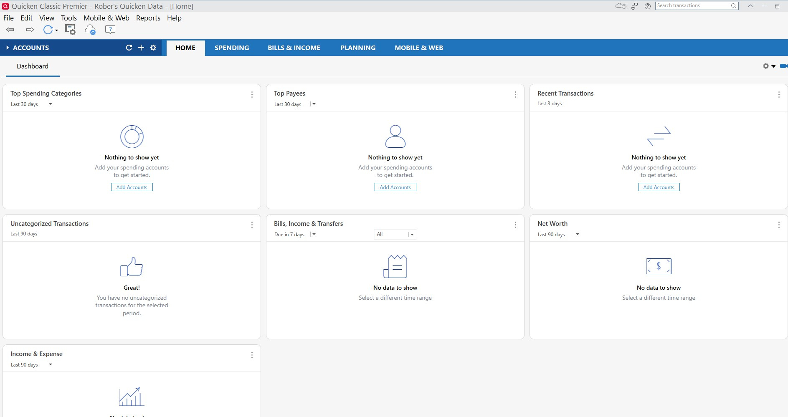Open the Tools menu
The width and height of the screenshot is (788, 417).
(69, 18)
